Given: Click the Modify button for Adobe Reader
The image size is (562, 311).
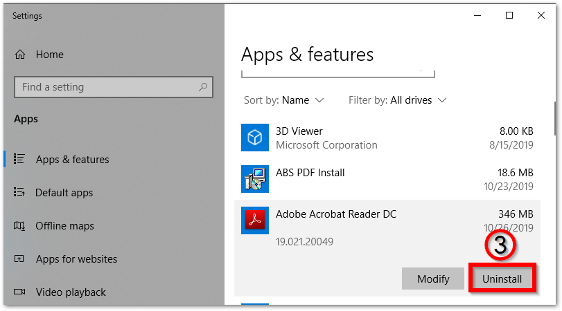Looking at the screenshot, I should click(x=433, y=279).
